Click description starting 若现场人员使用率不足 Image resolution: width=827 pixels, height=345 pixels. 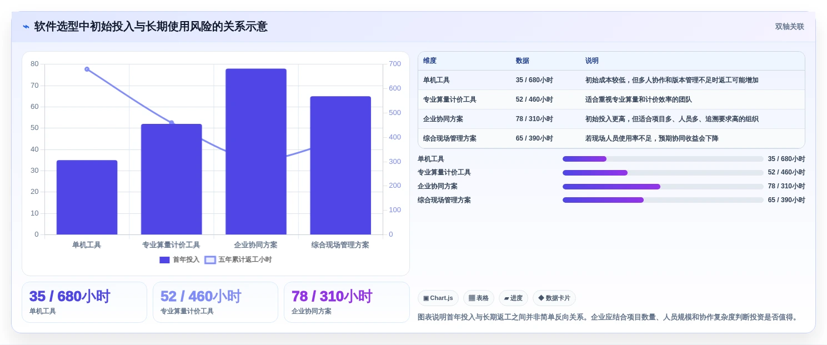[x=651, y=138]
